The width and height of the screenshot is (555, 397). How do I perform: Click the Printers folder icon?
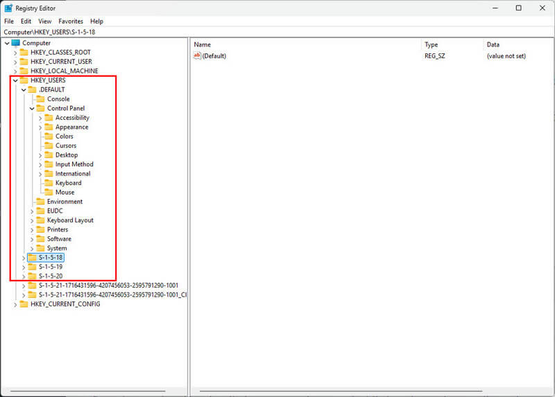click(41, 229)
